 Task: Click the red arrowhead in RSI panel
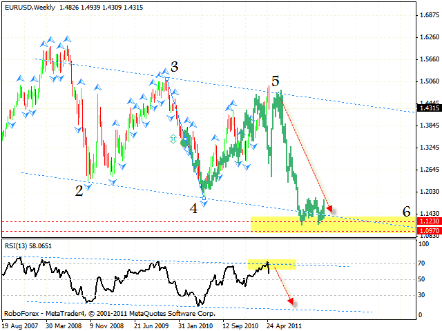294,301
